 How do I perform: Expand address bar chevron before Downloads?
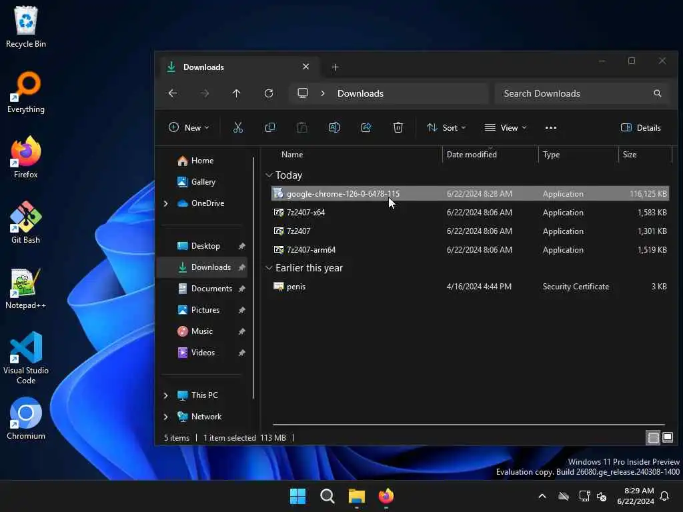click(323, 93)
